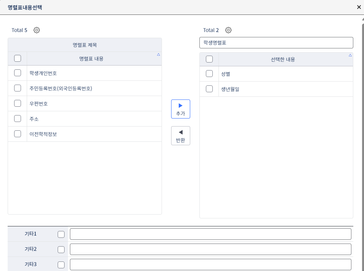Click sort triangle in 선택한 내용 header

[x=350, y=55]
